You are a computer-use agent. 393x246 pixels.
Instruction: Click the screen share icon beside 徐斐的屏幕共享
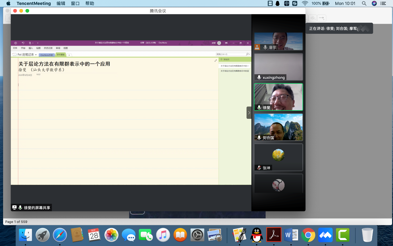(x=14, y=208)
